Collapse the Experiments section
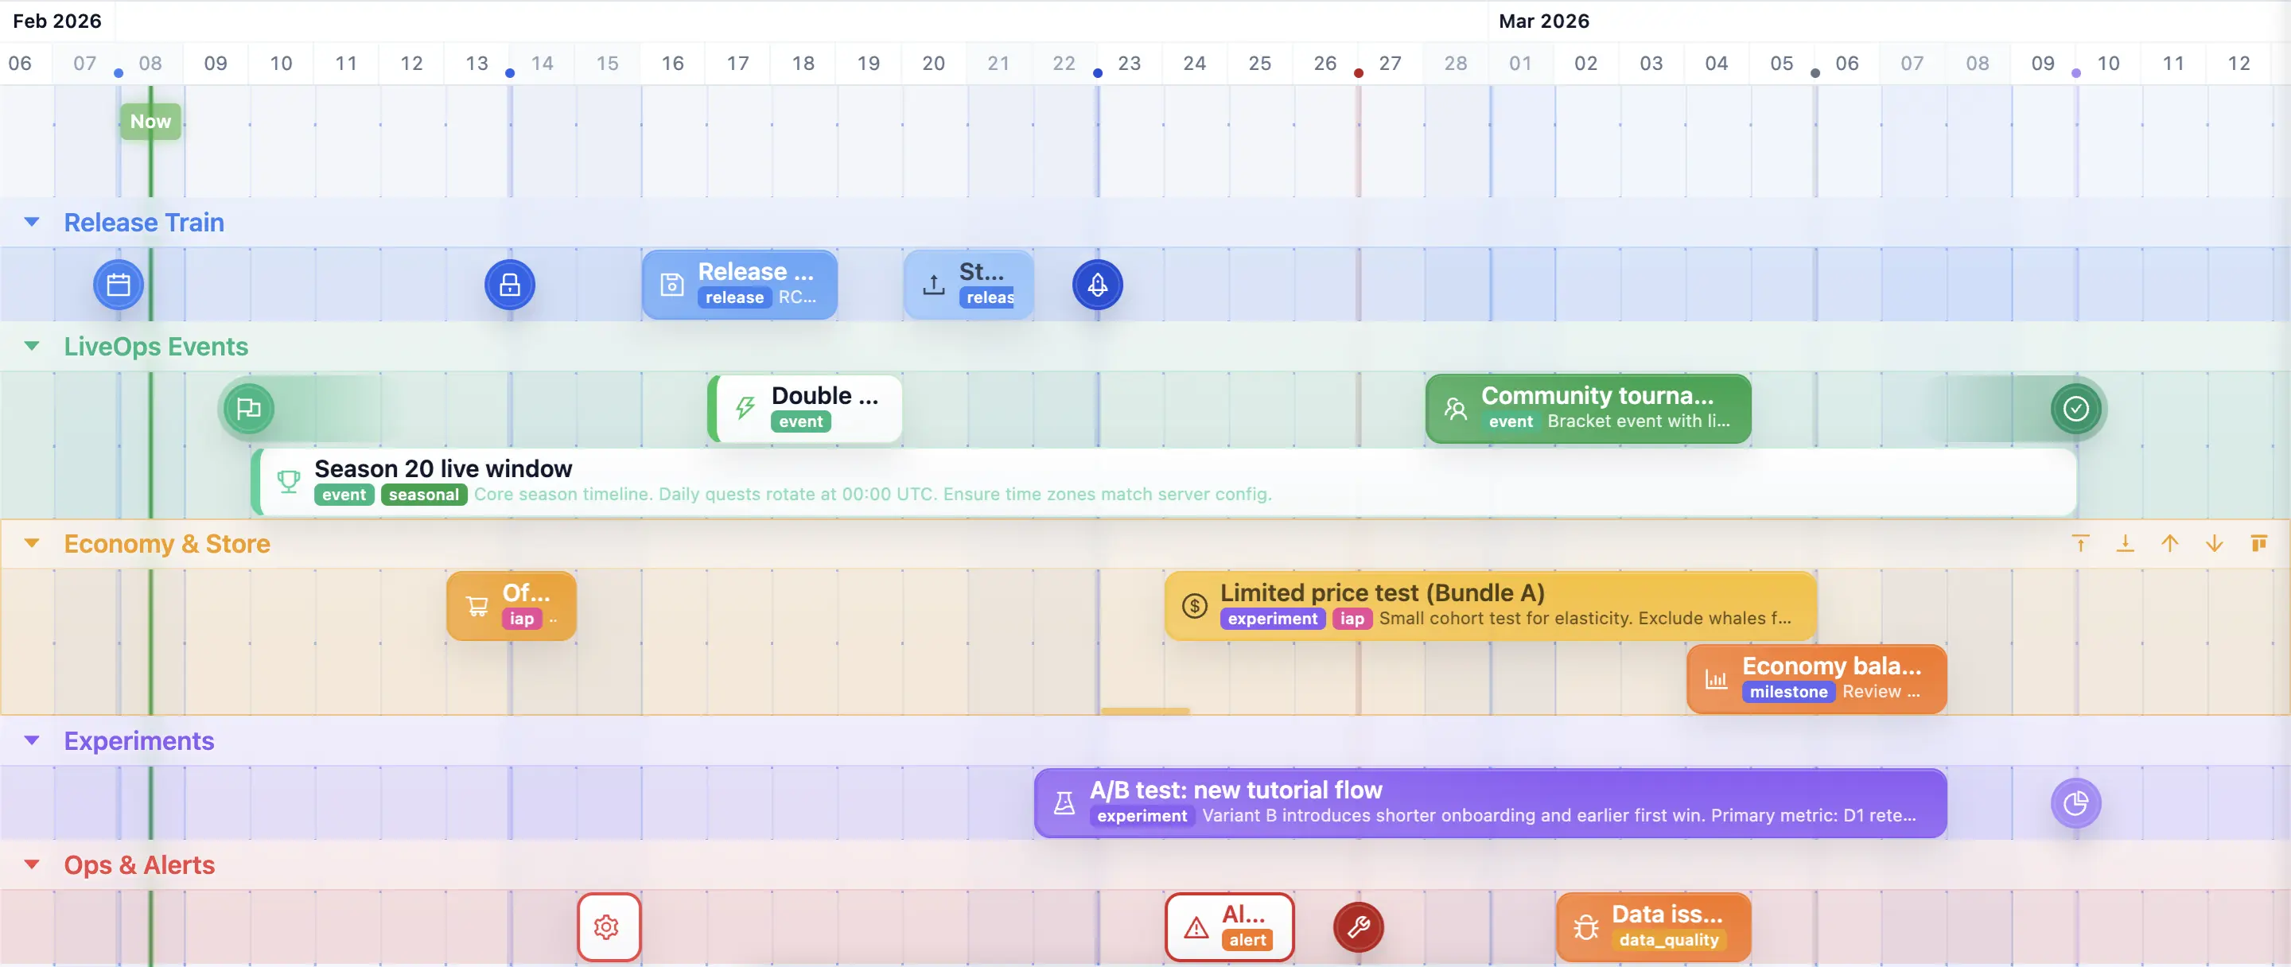This screenshot has width=2291, height=967. 33,740
